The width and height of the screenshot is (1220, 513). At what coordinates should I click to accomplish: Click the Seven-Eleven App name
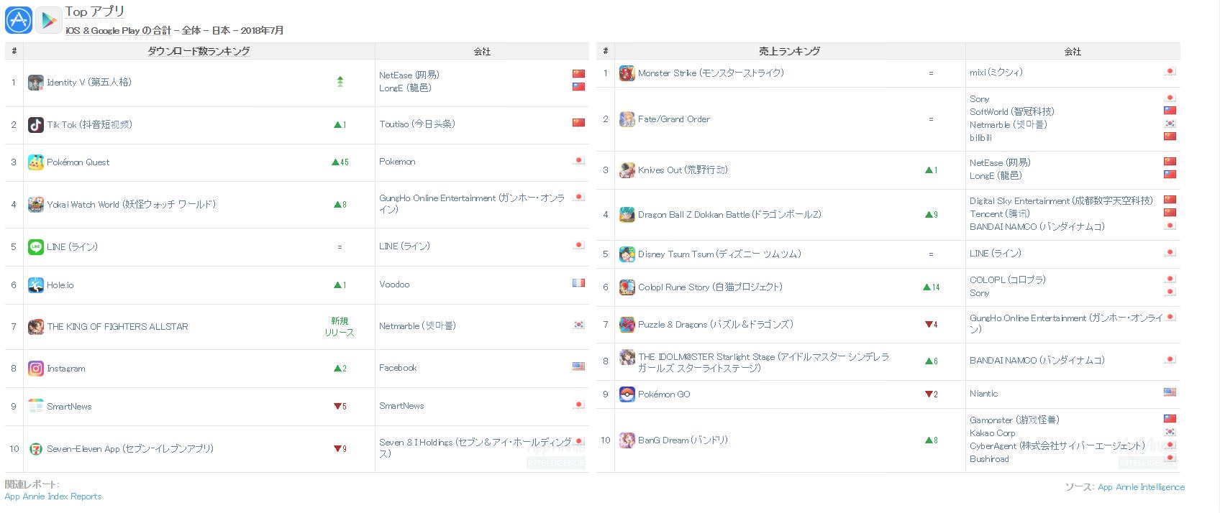tap(130, 449)
